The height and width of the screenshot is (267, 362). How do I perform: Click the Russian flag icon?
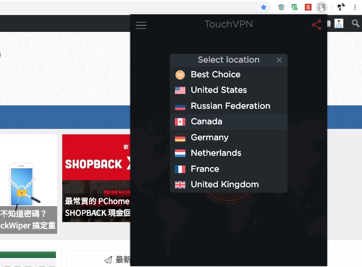(x=180, y=106)
